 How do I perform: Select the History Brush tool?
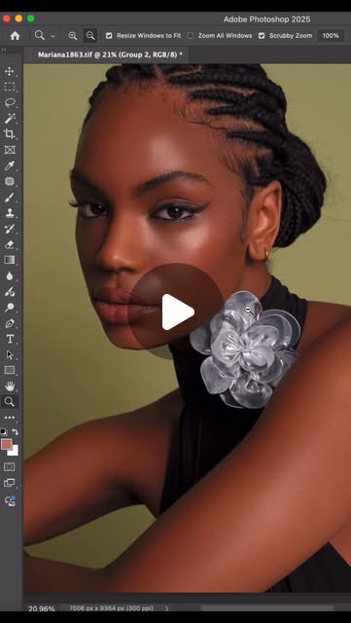(10, 229)
